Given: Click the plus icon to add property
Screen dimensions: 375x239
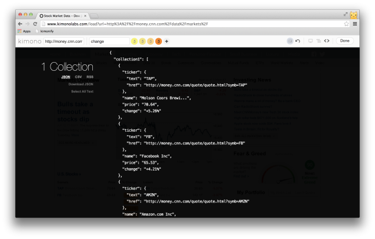Looking at the screenshot, I should [x=167, y=41].
